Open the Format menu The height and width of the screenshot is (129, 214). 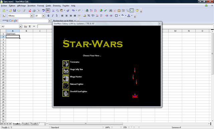(x=40, y=6)
